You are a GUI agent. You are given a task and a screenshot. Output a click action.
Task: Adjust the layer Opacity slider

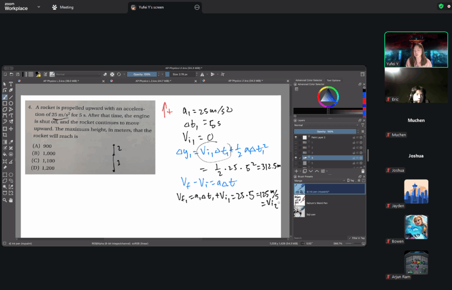[324, 132]
